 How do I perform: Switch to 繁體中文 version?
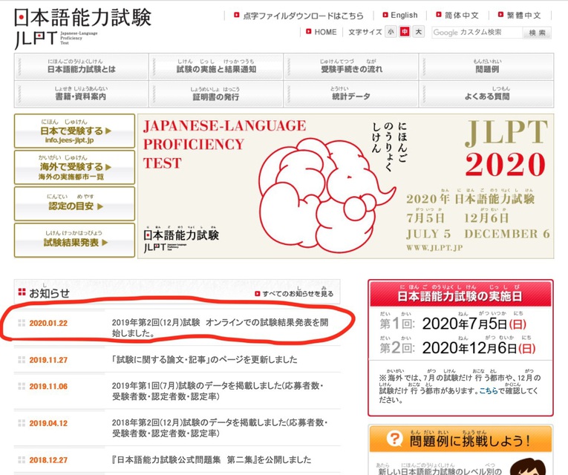pyautogui.click(x=523, y=15)
